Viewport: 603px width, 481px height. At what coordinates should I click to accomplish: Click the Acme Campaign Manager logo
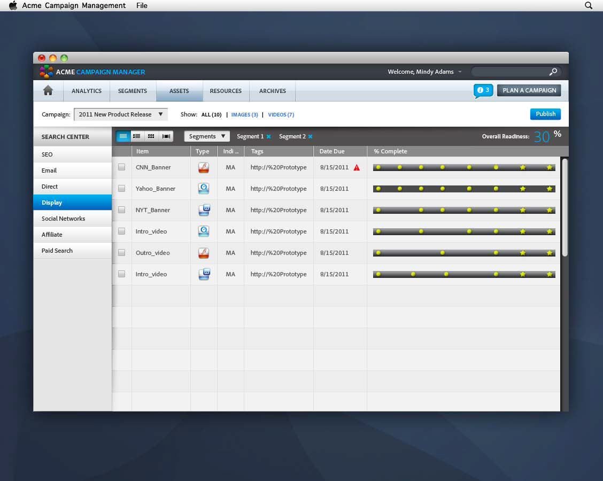(x=46, y=72)
